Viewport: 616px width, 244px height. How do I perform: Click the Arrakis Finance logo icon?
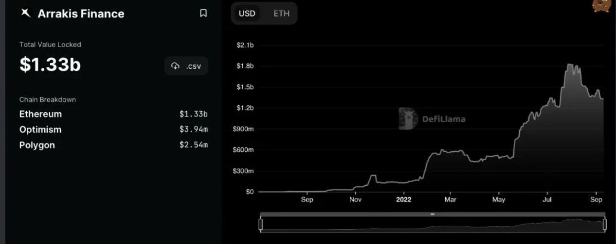(x=25, y=13)
